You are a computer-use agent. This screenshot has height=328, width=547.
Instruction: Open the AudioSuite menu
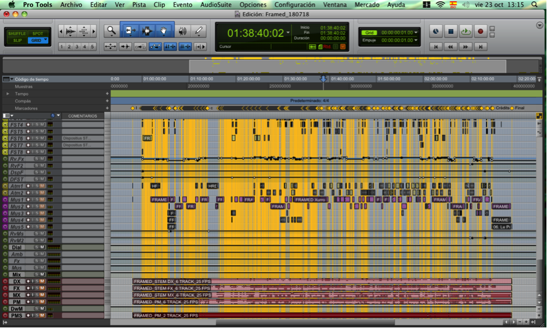click(x=215, y=4)
